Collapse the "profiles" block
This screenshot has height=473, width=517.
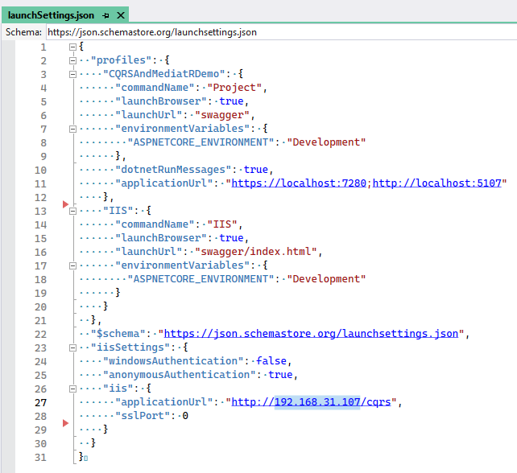click(x=72, y=60)
